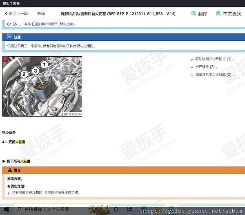This screenshot has width=245, height=215.
Task: Open the 61 35 ESD protection hint link
Action: (41, 24)
